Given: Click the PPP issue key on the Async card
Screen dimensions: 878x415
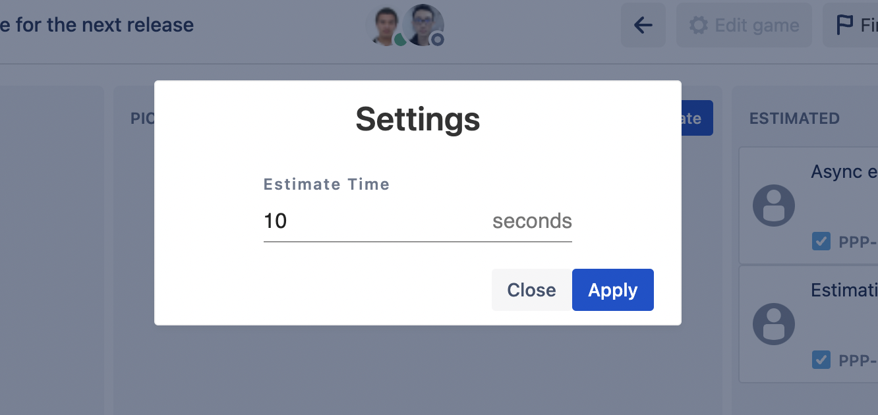Looking at the screenshot, I should click(858, 242).
